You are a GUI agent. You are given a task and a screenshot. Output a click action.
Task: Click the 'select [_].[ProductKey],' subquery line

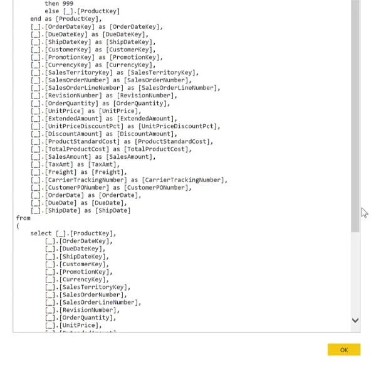(x=73, y=234)
